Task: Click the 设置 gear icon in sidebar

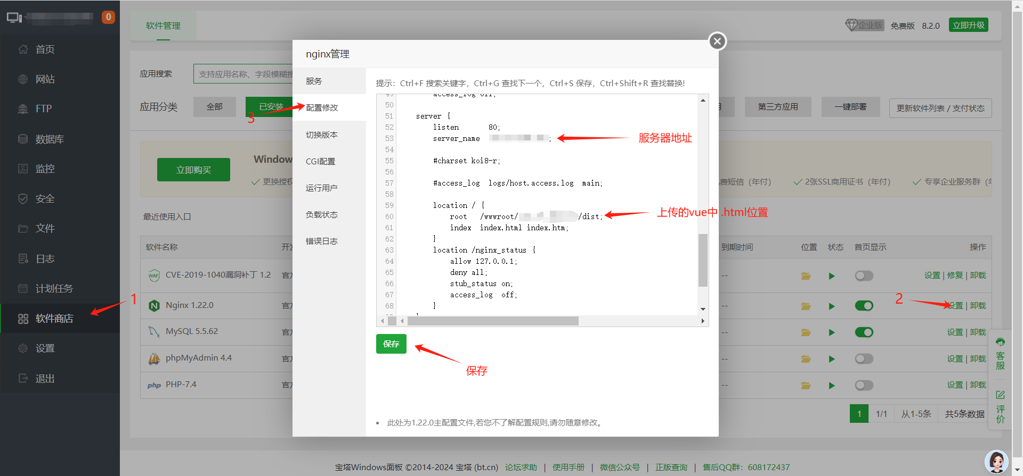Action: tap(23, 348)
